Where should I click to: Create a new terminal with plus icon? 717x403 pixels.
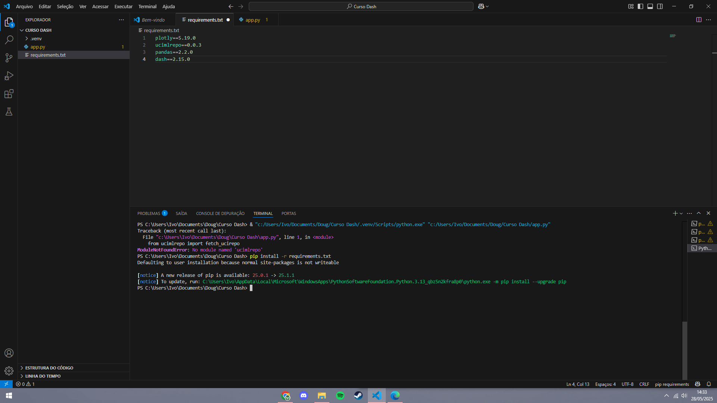(675, 213)
